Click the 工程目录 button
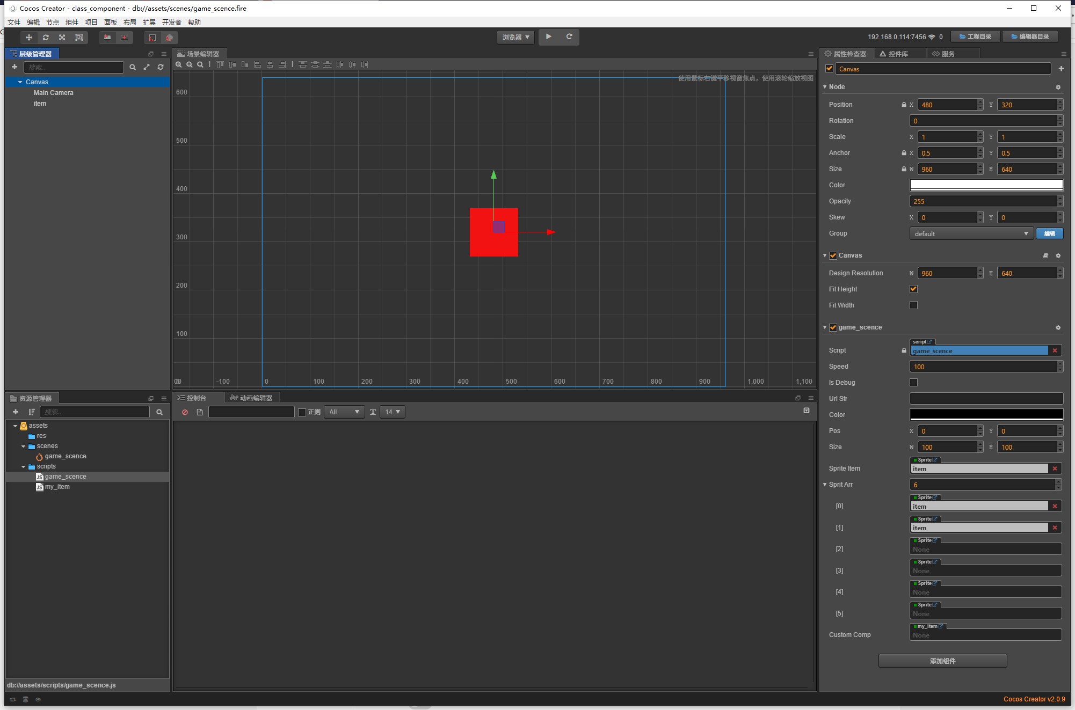This screenshot has width=1075, height=710. coord(975,36)
